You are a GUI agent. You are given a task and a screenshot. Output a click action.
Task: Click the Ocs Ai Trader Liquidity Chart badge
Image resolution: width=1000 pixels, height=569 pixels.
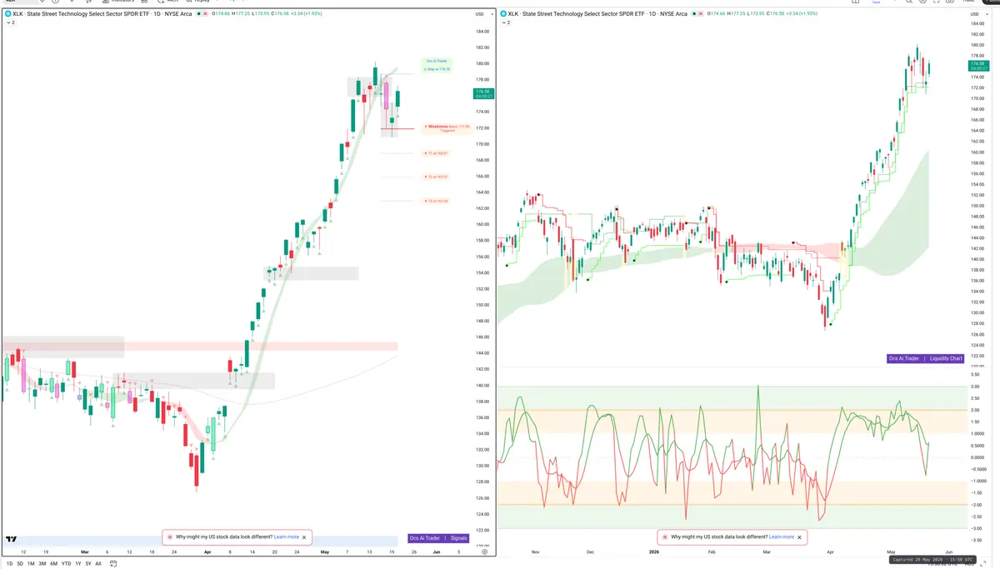click(925, 358)
